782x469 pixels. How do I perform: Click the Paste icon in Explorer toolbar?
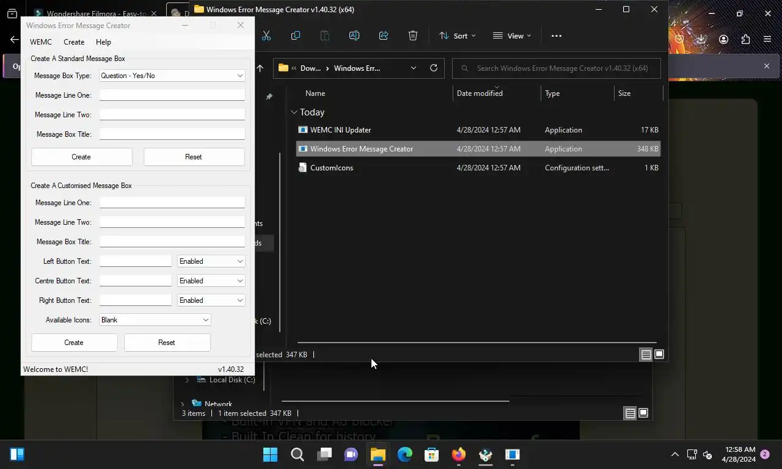tap(325, 35)
